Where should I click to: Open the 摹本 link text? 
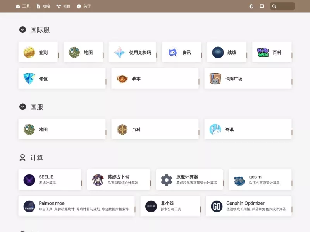136,79
